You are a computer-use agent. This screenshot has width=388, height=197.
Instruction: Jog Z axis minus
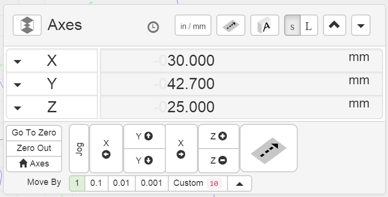[x=219, y=161]
